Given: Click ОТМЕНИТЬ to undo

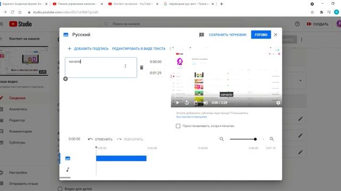Looking at the screenshot, I should (x=100, y=139).
